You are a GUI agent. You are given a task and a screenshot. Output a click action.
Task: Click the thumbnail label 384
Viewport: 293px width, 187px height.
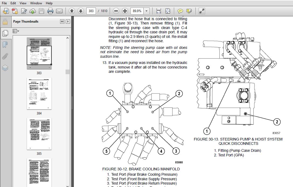point(39,113)
